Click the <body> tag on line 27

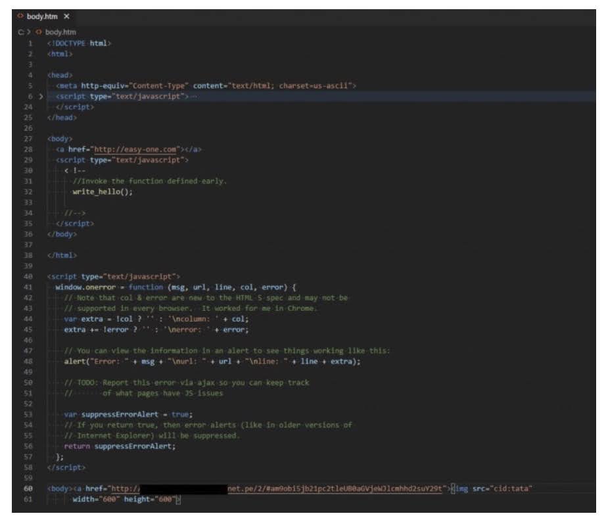(x=60, y=139)
